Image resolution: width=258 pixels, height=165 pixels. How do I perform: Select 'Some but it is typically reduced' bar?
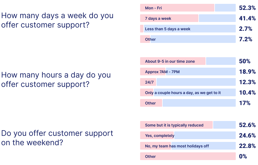(188, 125)
